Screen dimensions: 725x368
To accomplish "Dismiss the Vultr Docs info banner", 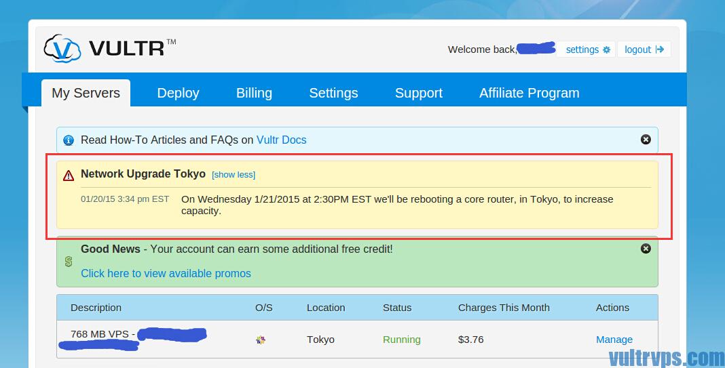I will click(646, 140).
